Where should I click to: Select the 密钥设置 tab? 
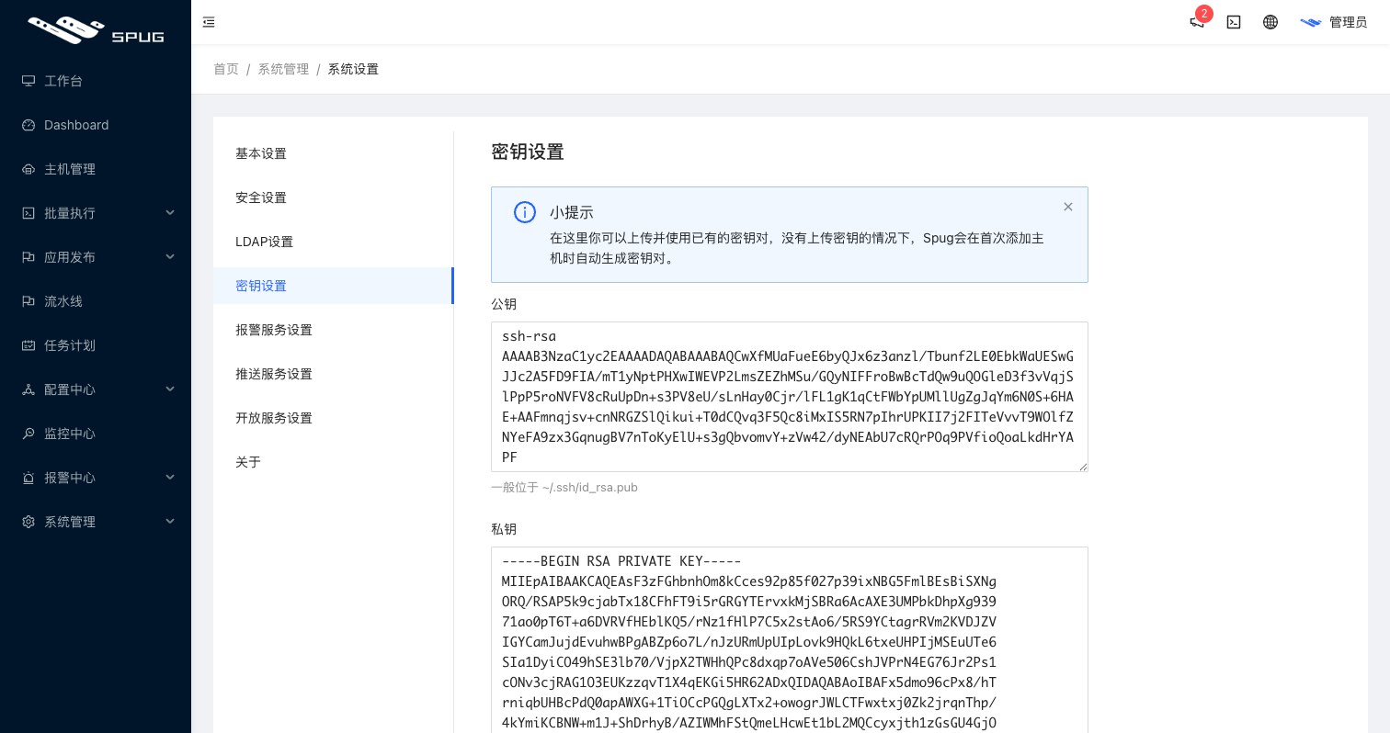click(333, 286)
